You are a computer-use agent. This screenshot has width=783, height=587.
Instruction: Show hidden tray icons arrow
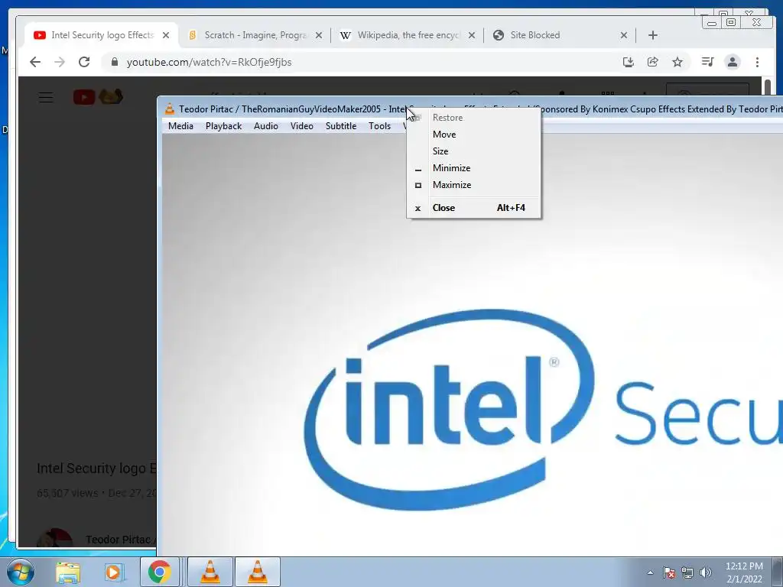click(x=650, y=572)
